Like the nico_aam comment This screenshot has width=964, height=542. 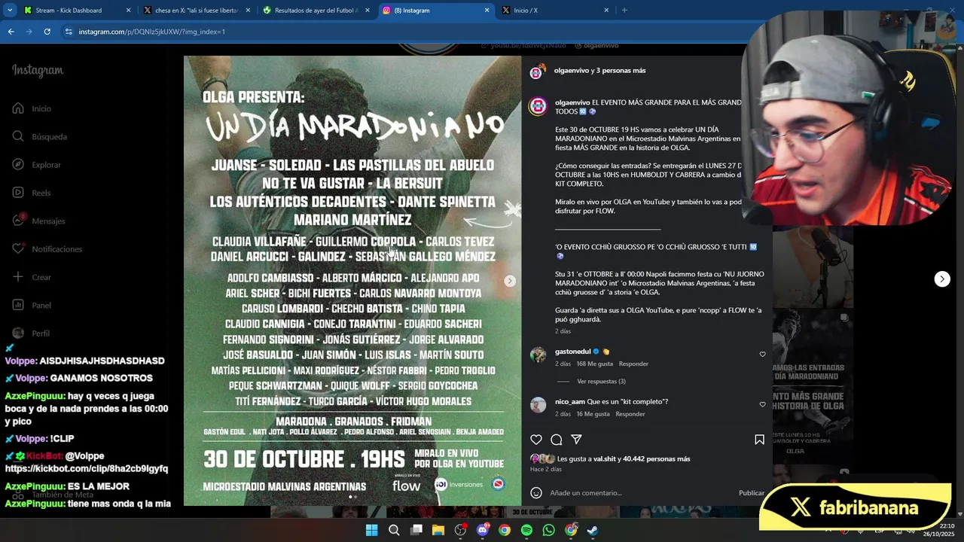pos(762,404)
